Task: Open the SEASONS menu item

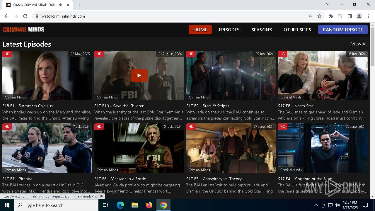Action: tap(262, 30)
